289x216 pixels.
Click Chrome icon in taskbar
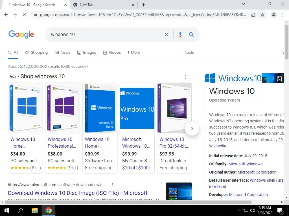(49, 210)
